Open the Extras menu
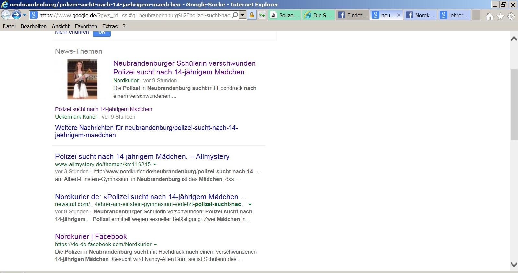518x273 pixels. point(110,26)
